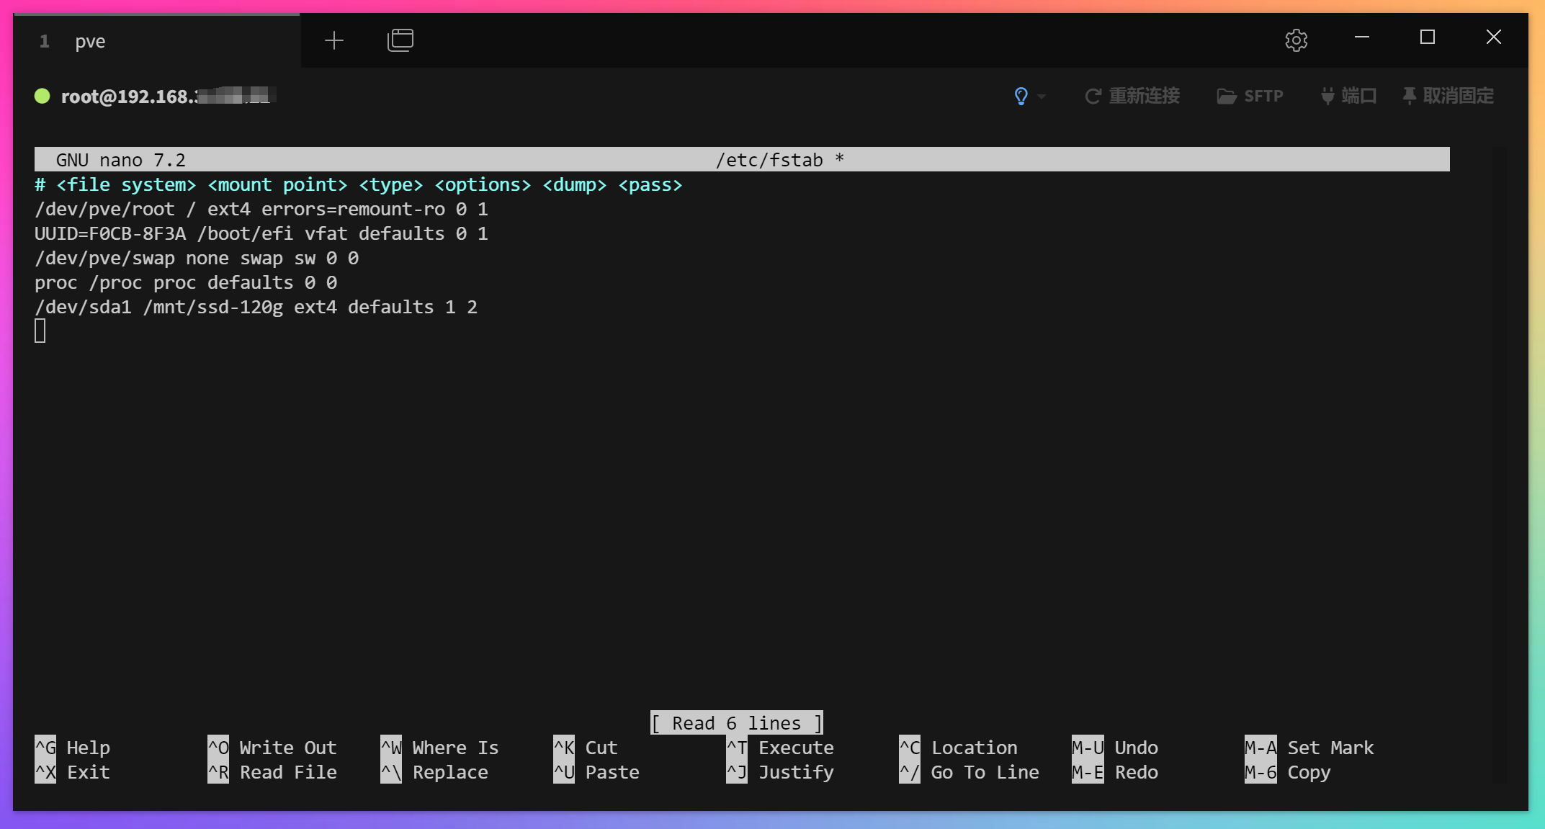Screen dimensions: 1545x829
Task: Click the lightbulb hints icon
Action: pos(1021,96)
